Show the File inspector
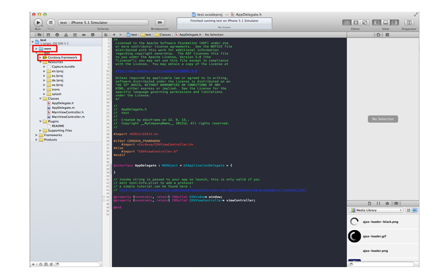 coord(379,35)
